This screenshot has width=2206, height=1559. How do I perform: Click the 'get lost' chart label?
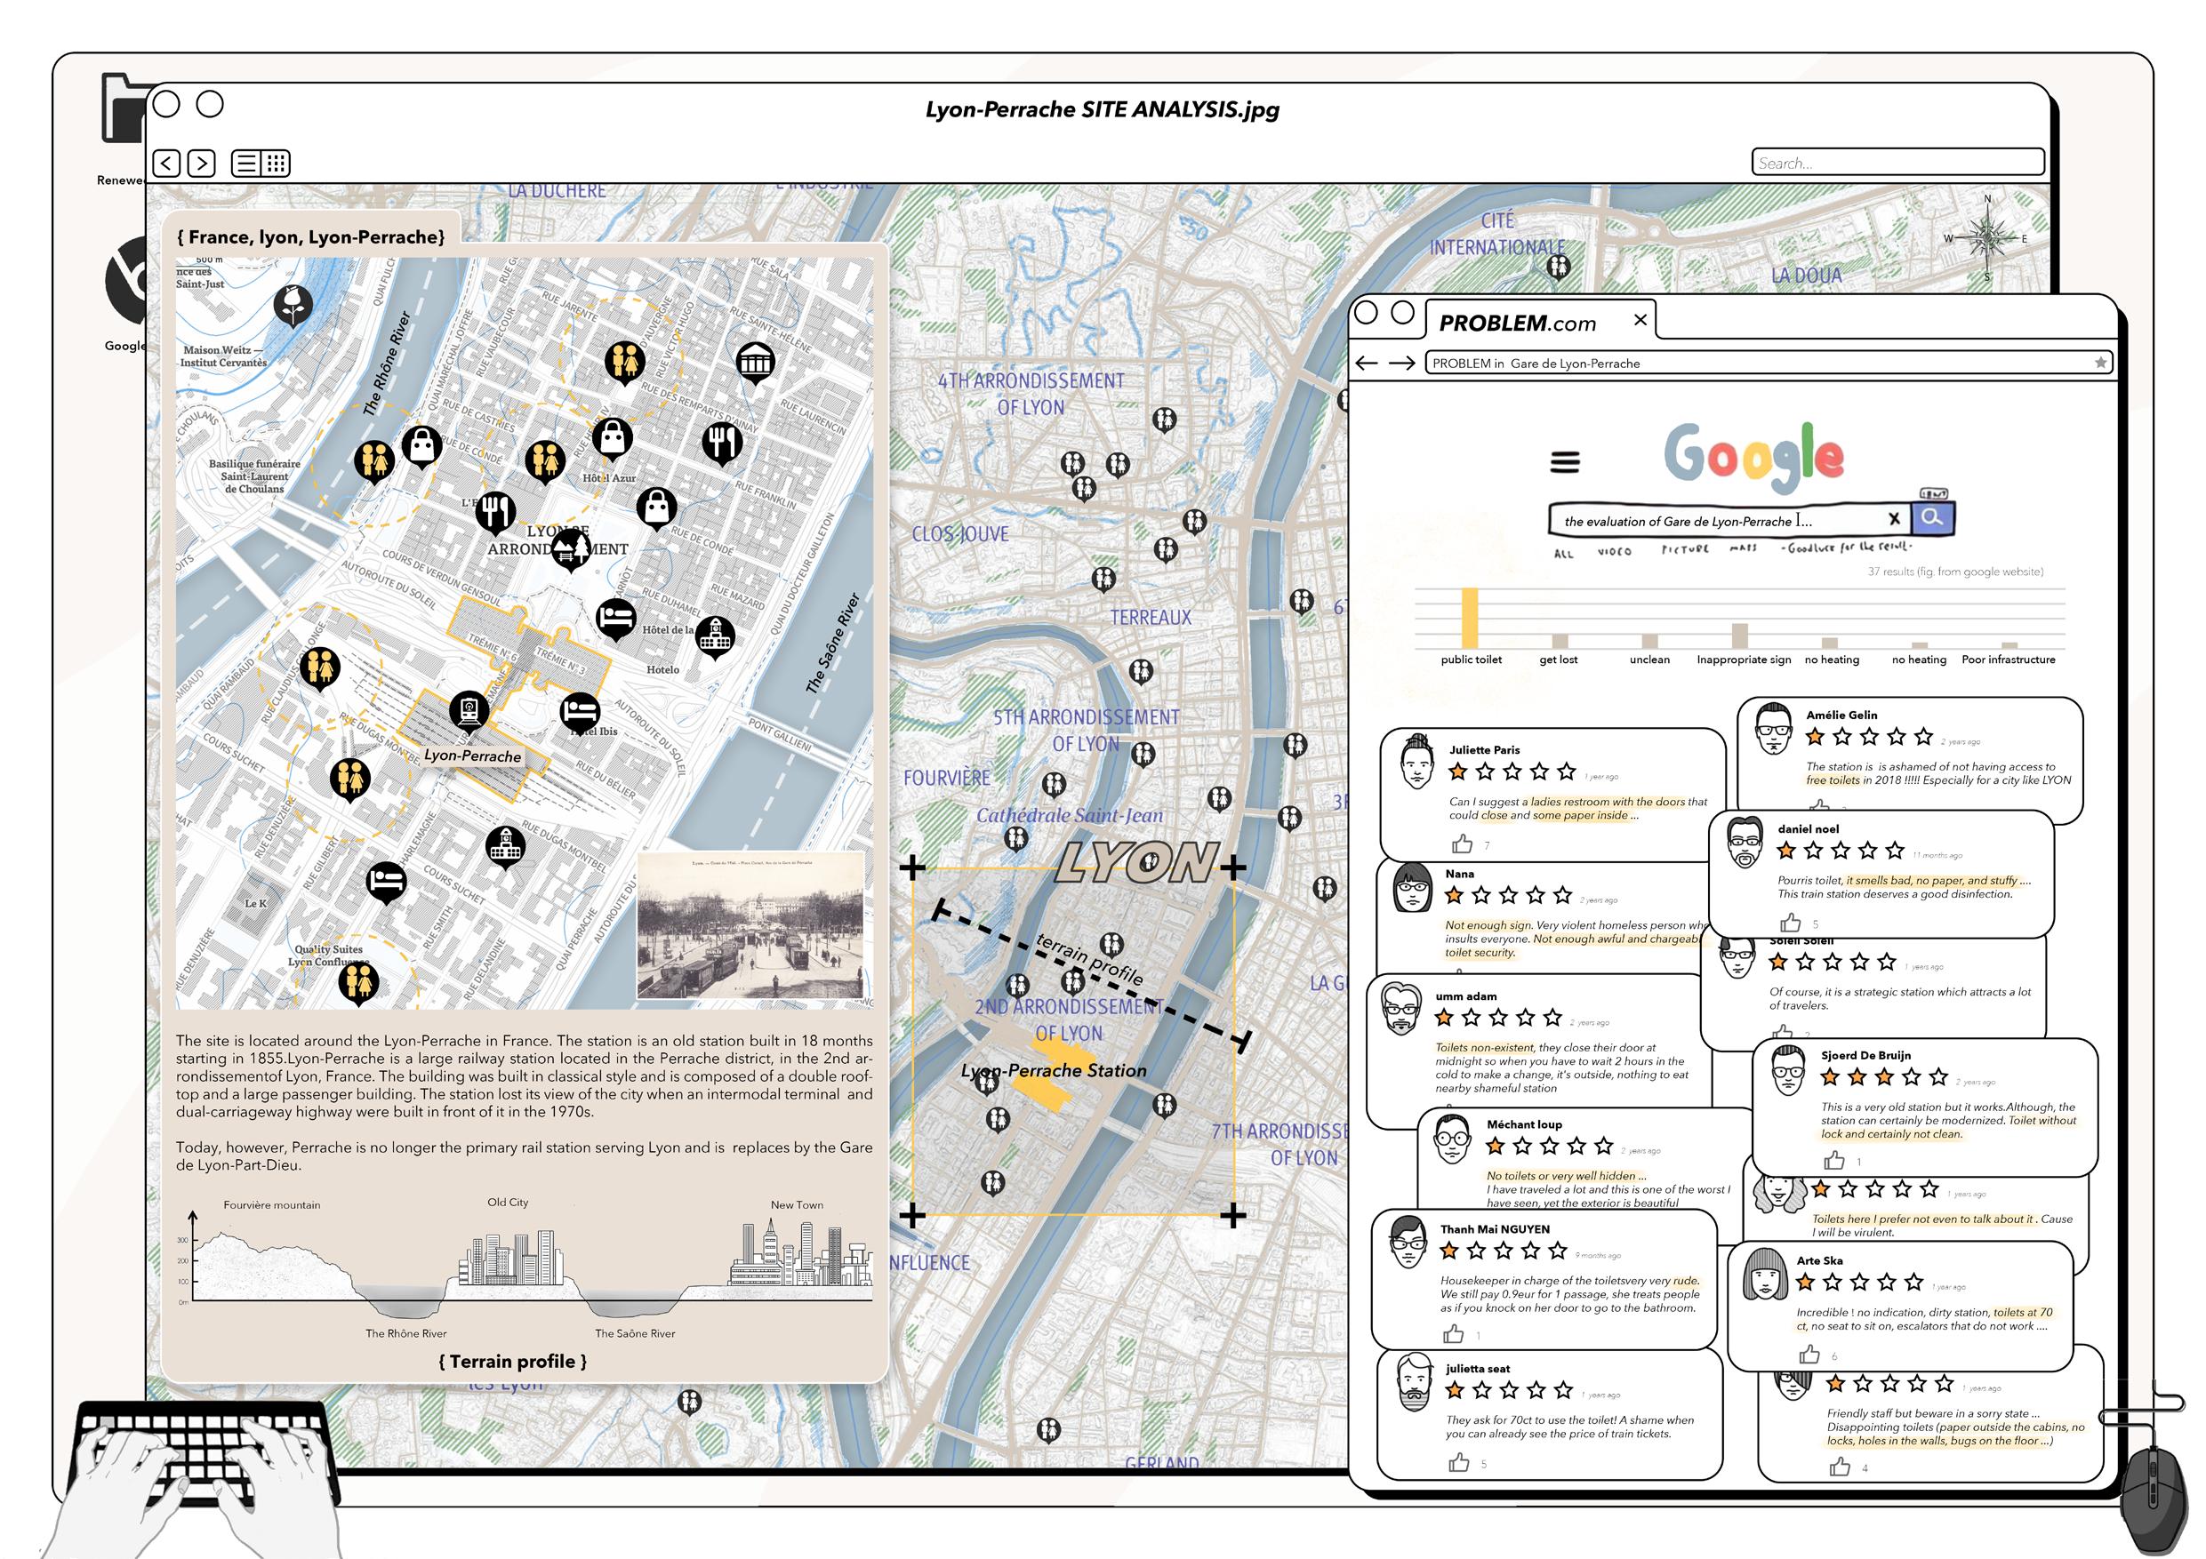pyautogui.click(x=1559, y=660)
